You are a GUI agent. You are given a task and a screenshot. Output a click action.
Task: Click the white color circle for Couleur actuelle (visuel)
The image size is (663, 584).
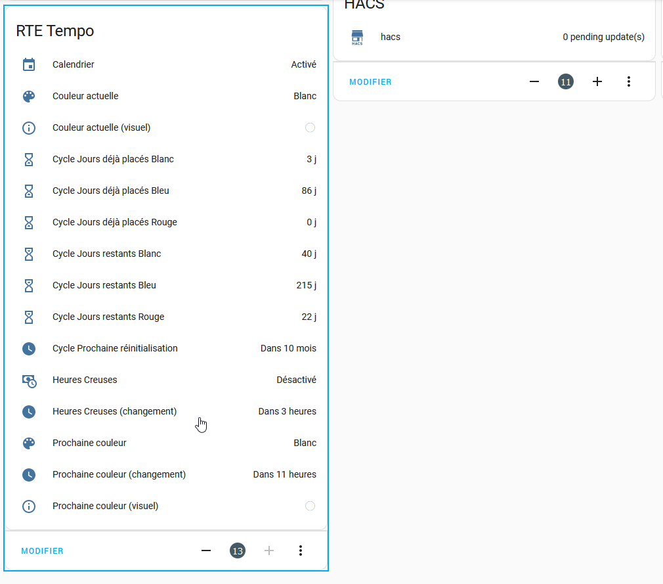[310, 127]
